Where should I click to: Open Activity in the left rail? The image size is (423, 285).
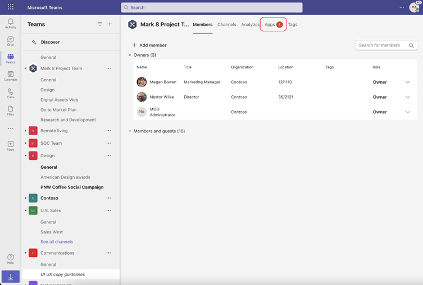coord(11,24)
